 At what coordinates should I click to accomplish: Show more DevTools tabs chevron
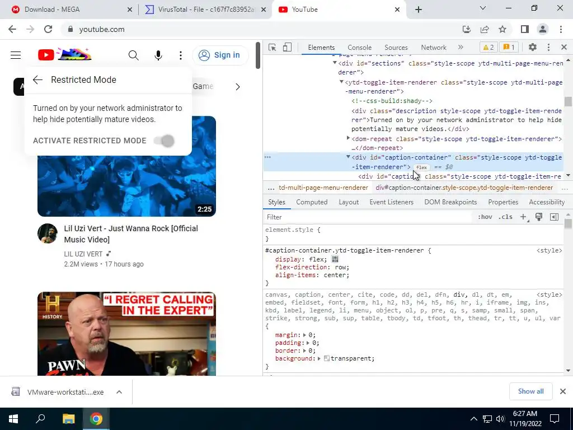tap(461, 47)
